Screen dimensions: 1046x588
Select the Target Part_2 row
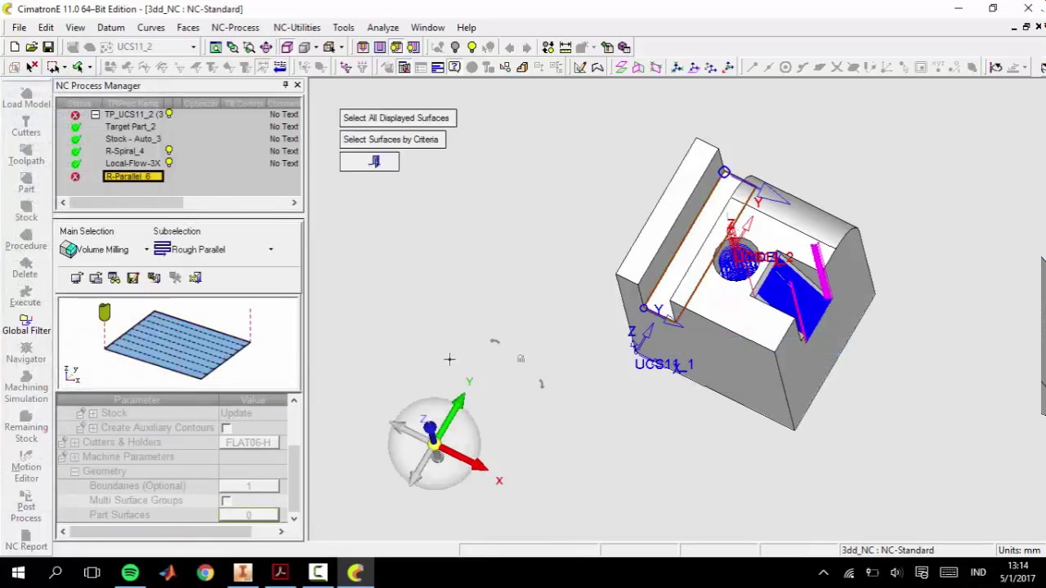130,127
